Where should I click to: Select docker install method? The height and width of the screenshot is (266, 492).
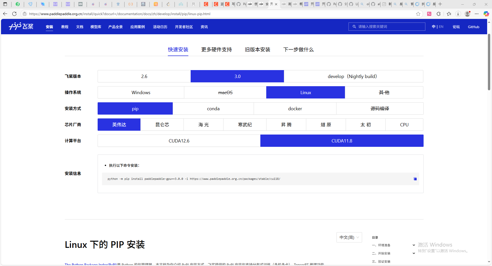coord(295,108)
